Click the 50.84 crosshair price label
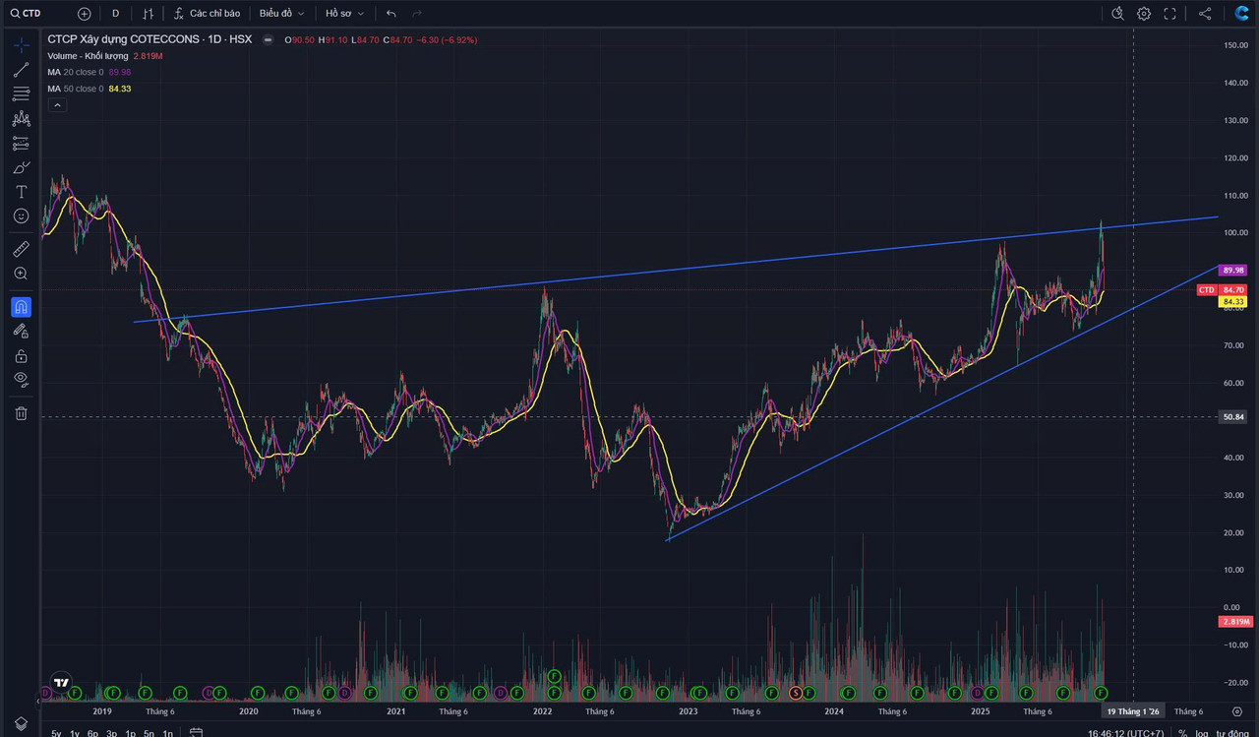Screen dimensions: 1259x737 click(1233, 416)
